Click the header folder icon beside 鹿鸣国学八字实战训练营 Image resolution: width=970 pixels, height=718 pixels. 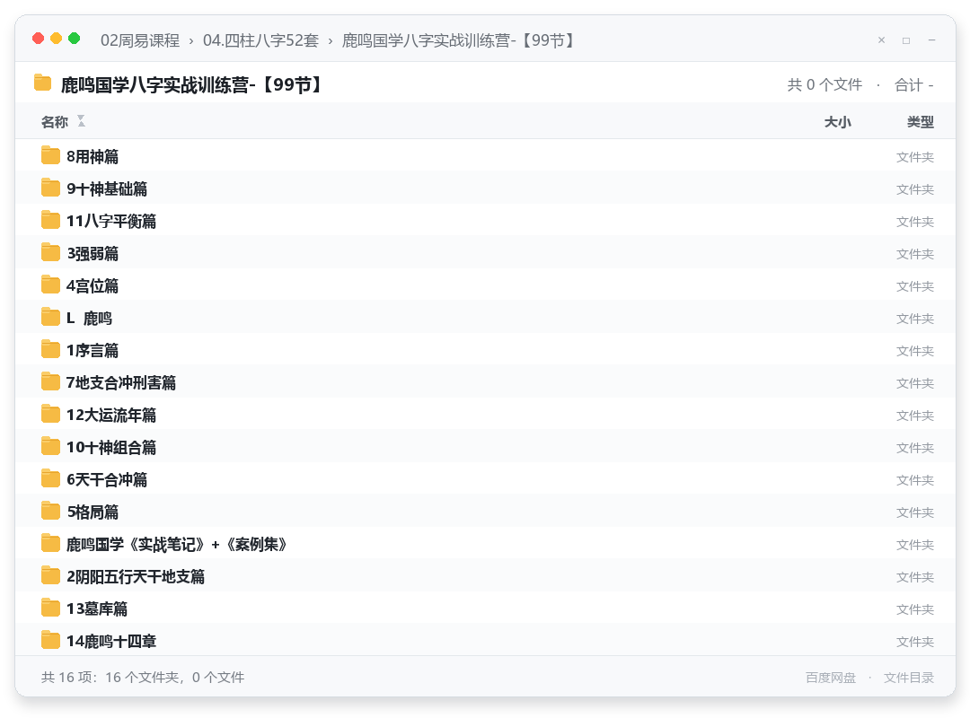coord(43,83)
